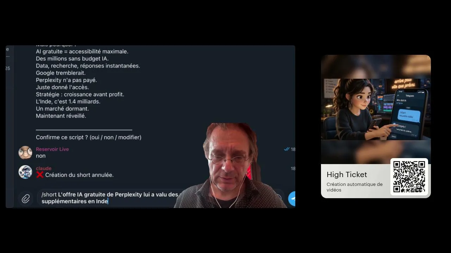Click the line "L'Inde, c'est 1.4 milliards."
The image size is (451, 253).
tap(68, 102)
